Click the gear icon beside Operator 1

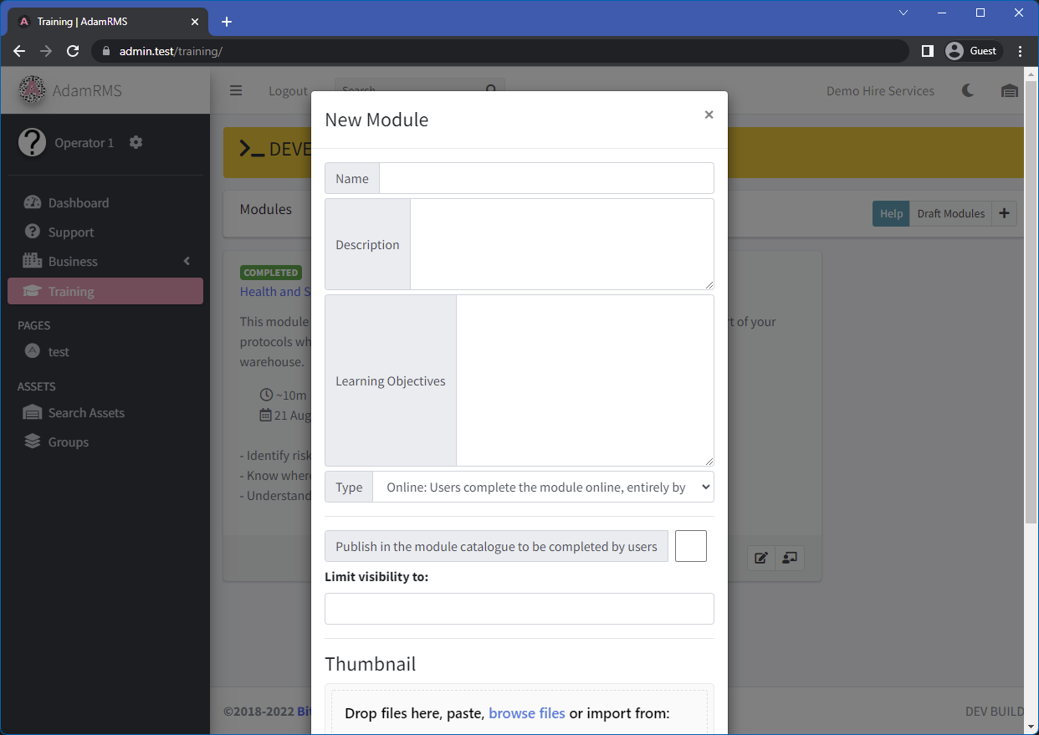tap(136, 143)
